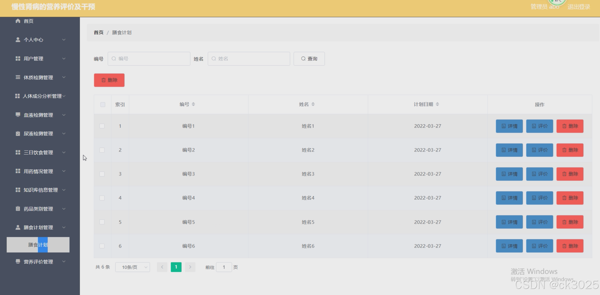Open the 10条/页 page size dropdown

click(x=133, y=267)
